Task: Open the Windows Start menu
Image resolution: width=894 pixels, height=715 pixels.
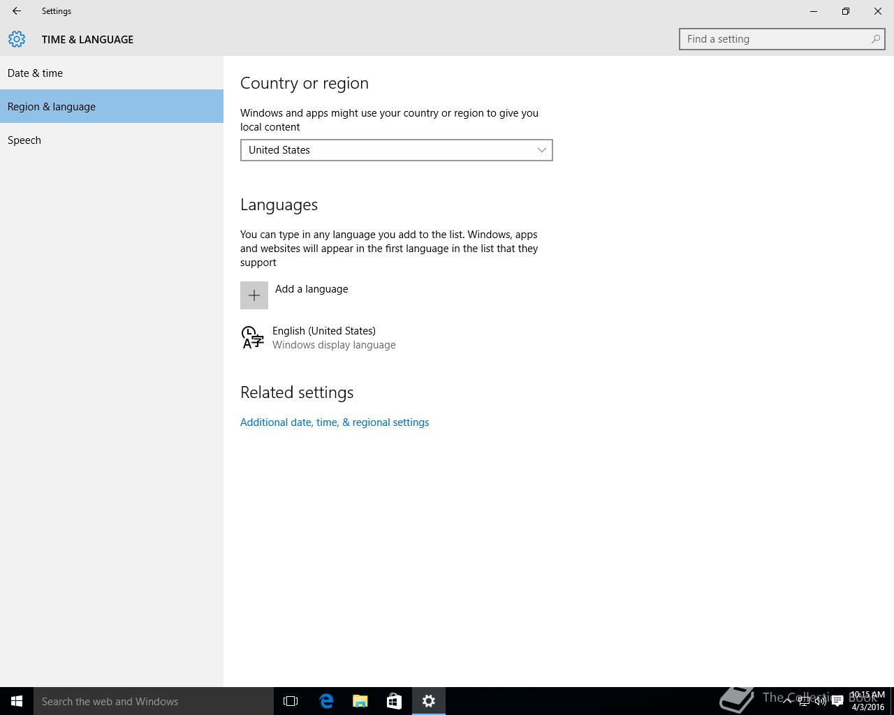Action: [x=17, y=701]
